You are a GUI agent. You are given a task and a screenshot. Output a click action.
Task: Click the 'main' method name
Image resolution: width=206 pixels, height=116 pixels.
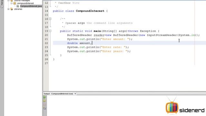97,31
